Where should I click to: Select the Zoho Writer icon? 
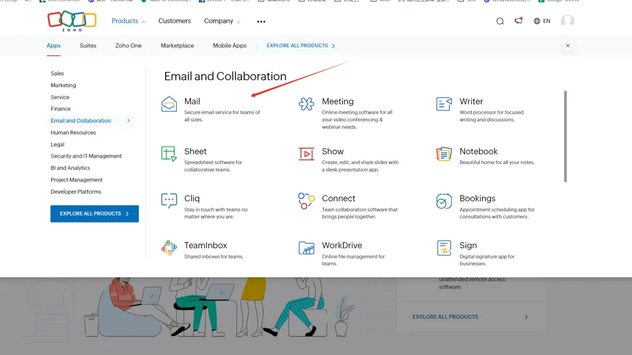pos(444,105)
